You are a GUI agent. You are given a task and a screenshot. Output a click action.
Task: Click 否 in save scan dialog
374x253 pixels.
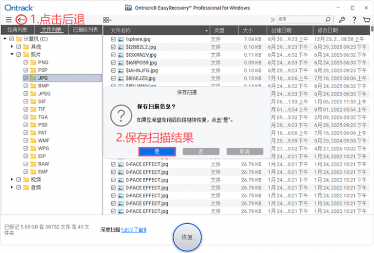[x=201, y=151]
